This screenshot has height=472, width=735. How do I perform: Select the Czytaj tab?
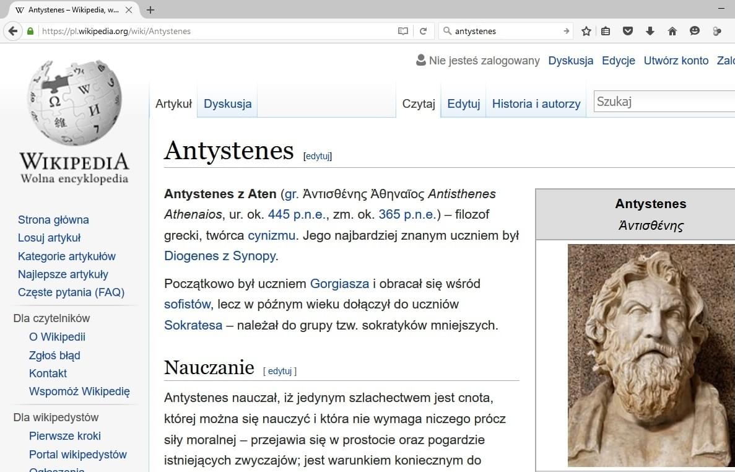(x=419, y=103)
